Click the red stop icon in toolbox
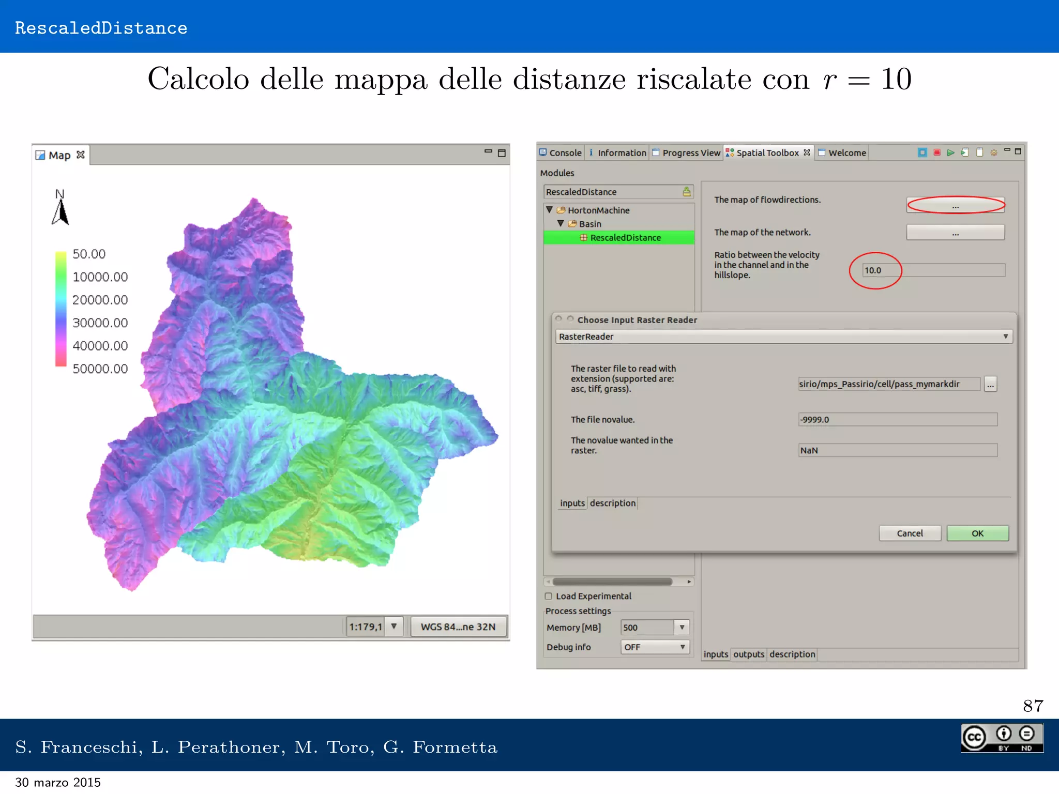This screenshot has height=794, width=1059. point(936,152)
